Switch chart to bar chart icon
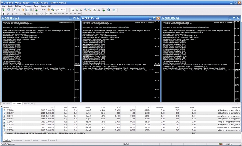Viewport: 242px width, 146px height. 72,10
